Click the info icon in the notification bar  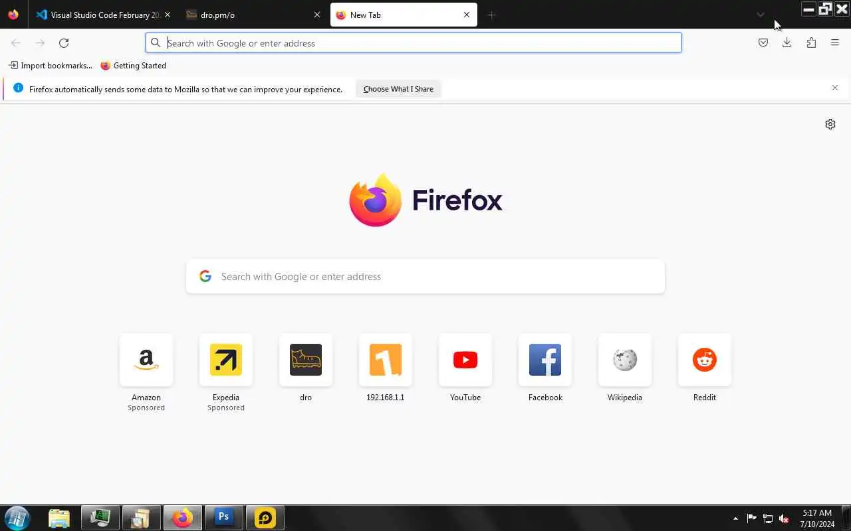(18, 88)
